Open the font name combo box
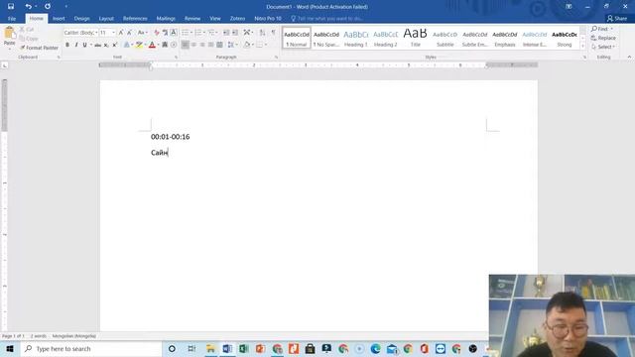 pyautogui.click(x=80, y=33)
